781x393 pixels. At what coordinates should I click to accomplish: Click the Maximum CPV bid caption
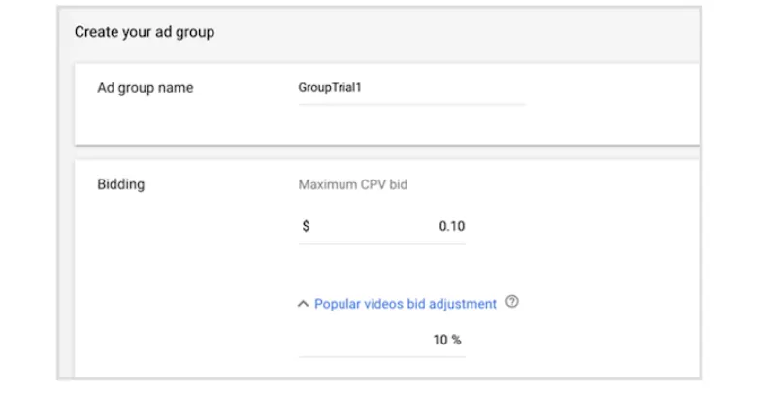pyautogui.click(x=352, y=184)
